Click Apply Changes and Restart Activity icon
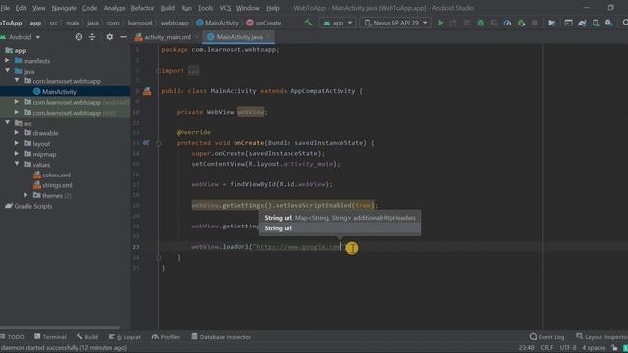 click(x=453, y=23)
